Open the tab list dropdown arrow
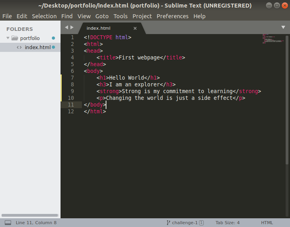This screenshot has height=227, width=290. point(283,27)
